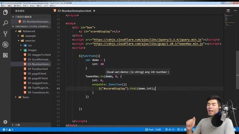The width and height of the screenshot is (239, 134).
Task: Click the css folder icon
Action: (25, 45)
